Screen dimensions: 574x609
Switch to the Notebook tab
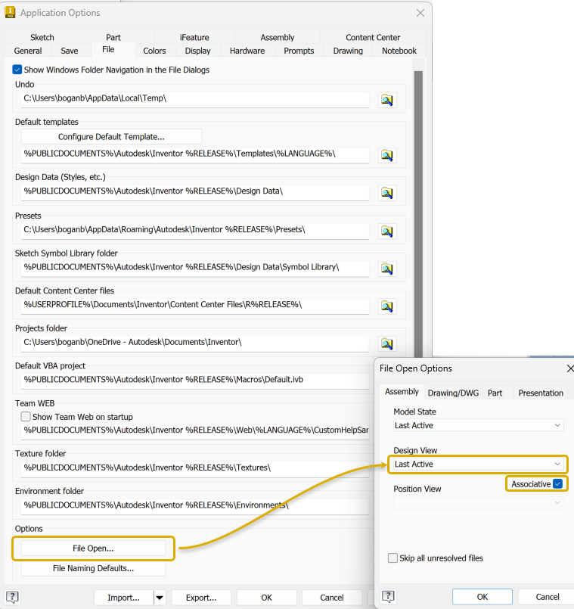point(399,51)
